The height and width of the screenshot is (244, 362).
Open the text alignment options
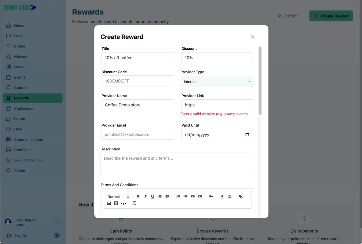(x=211, y=197)
